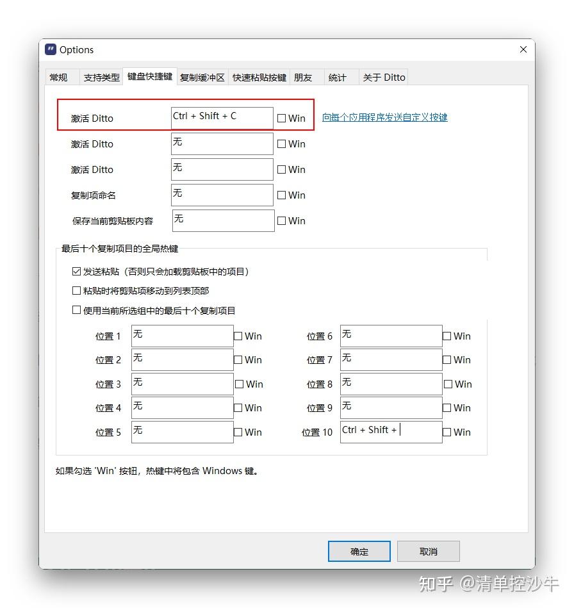574x608 pixels.
Task: Click the 取消 button
Action: (x=429, y=551)
